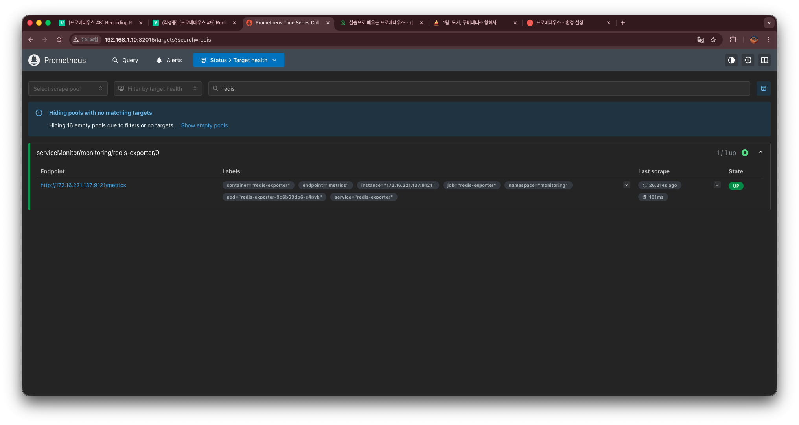Image resolution: width=799 pixels, height=425 pixels.
Task: Go to the Alerts page
Action: [x=169, y=60]
